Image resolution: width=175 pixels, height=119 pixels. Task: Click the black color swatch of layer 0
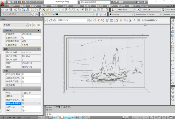(57, 14)
